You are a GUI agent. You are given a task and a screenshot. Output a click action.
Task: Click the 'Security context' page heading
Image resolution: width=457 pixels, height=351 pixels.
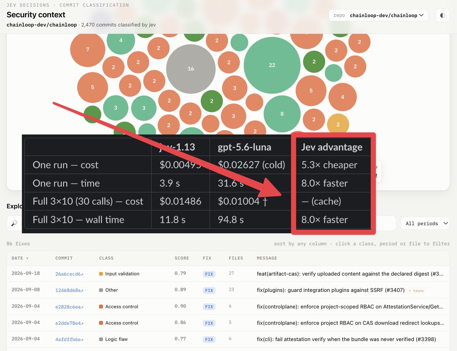[x=36, y=15]
